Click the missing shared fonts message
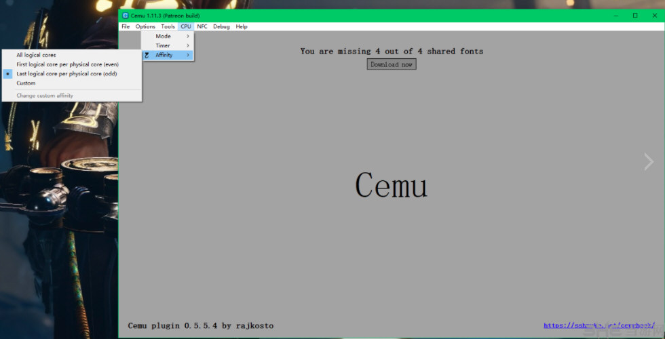 coord(392,52)
